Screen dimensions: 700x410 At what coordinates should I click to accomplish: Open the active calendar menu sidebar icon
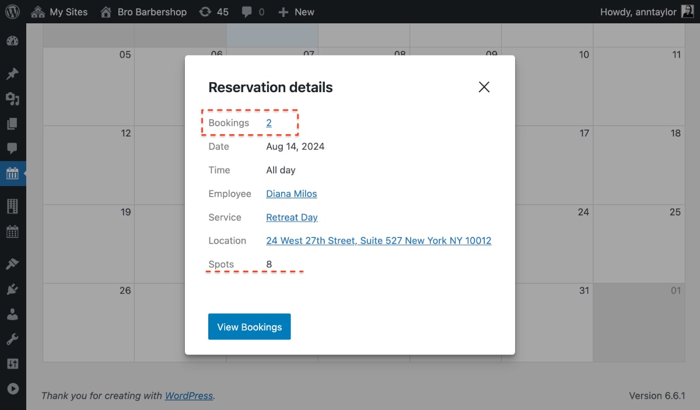click(x=12, y=173)
